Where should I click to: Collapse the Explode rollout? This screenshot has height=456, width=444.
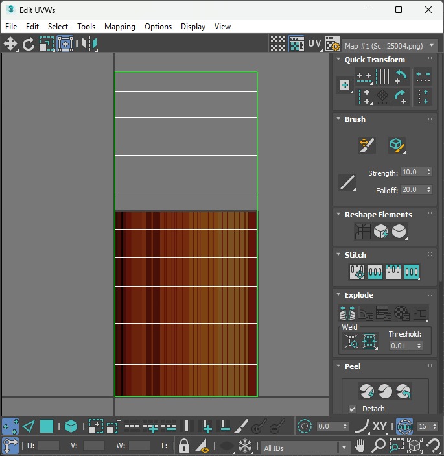click(338, 294)
